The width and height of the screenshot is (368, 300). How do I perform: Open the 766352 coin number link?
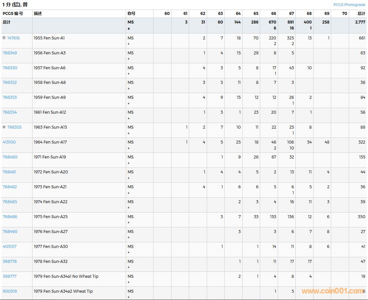(10, 83)
